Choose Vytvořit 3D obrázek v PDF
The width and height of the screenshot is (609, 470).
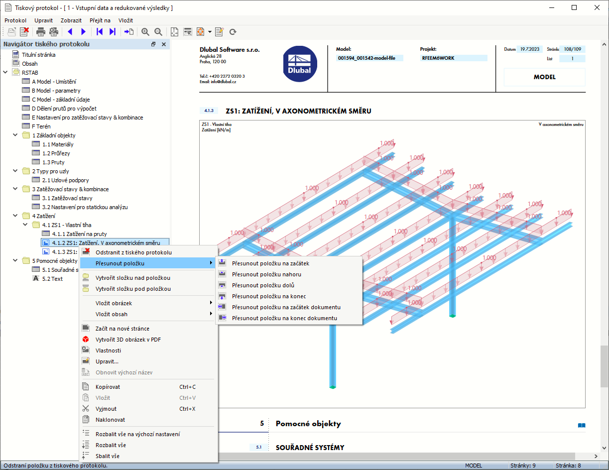click(148, 340)
